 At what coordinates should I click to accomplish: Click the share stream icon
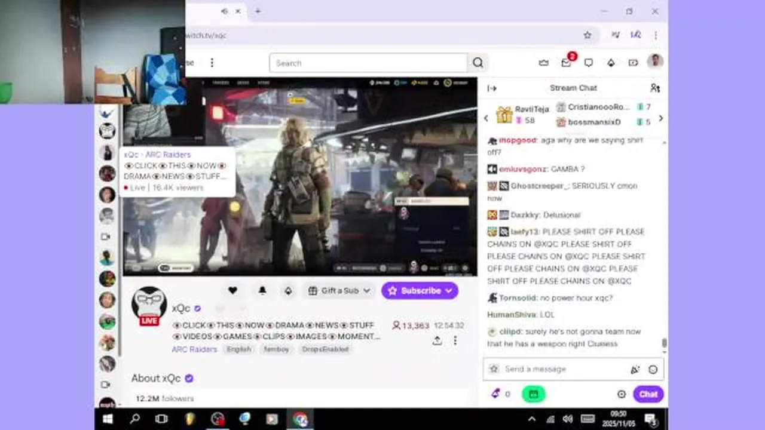click(437, 340)
